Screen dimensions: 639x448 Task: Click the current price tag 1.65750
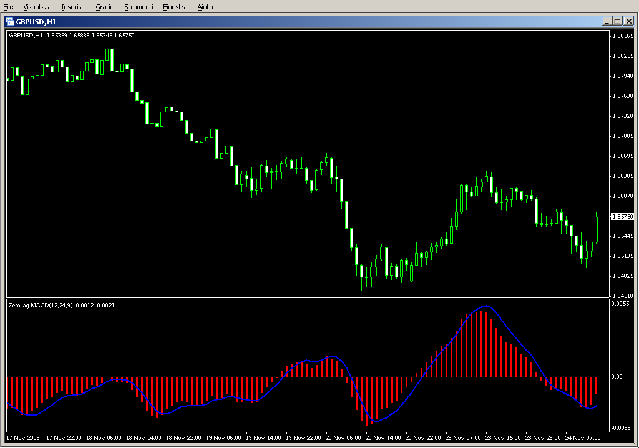tap(622, 217)
